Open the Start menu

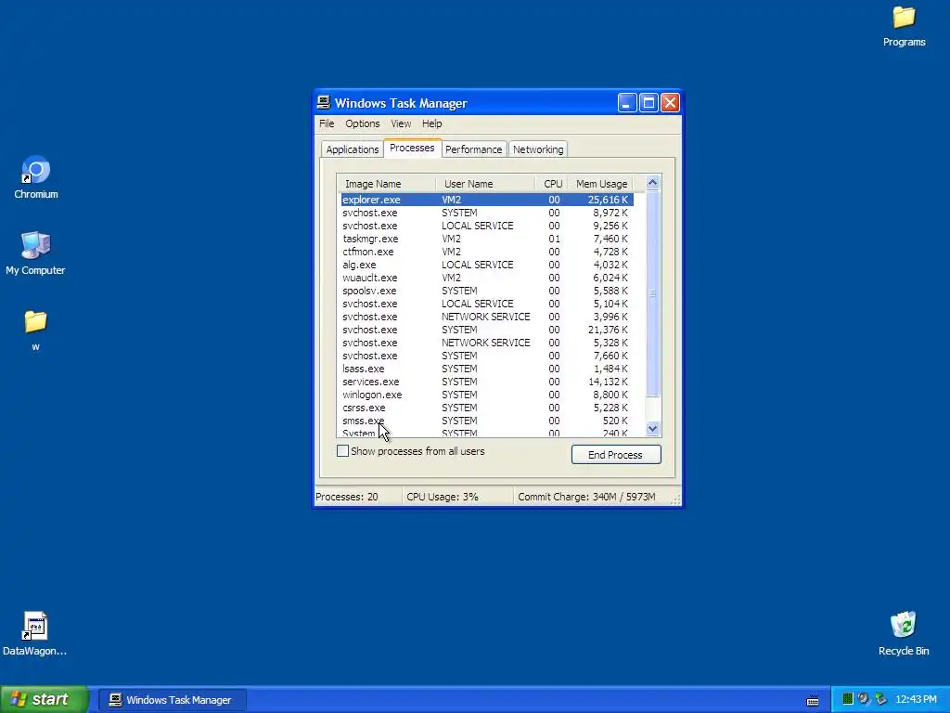pos(44,699)
